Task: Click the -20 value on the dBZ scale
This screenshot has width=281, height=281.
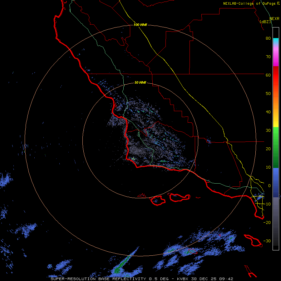Action: click(267, 222)
